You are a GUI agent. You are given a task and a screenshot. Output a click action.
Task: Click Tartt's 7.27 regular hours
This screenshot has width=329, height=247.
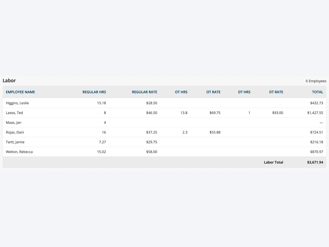(103, 142)
